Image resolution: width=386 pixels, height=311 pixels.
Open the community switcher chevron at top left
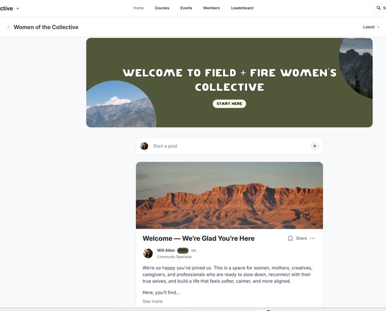[18, 9]
